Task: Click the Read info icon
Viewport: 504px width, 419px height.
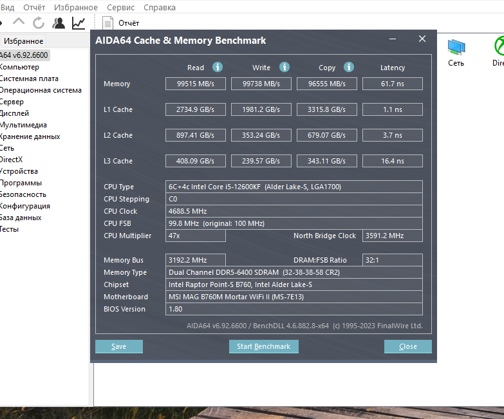Action: pos(218,67)
